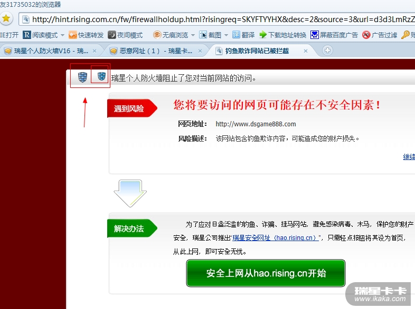
Task: Expand the 截图 dropdown arrow
Action: 226,35
